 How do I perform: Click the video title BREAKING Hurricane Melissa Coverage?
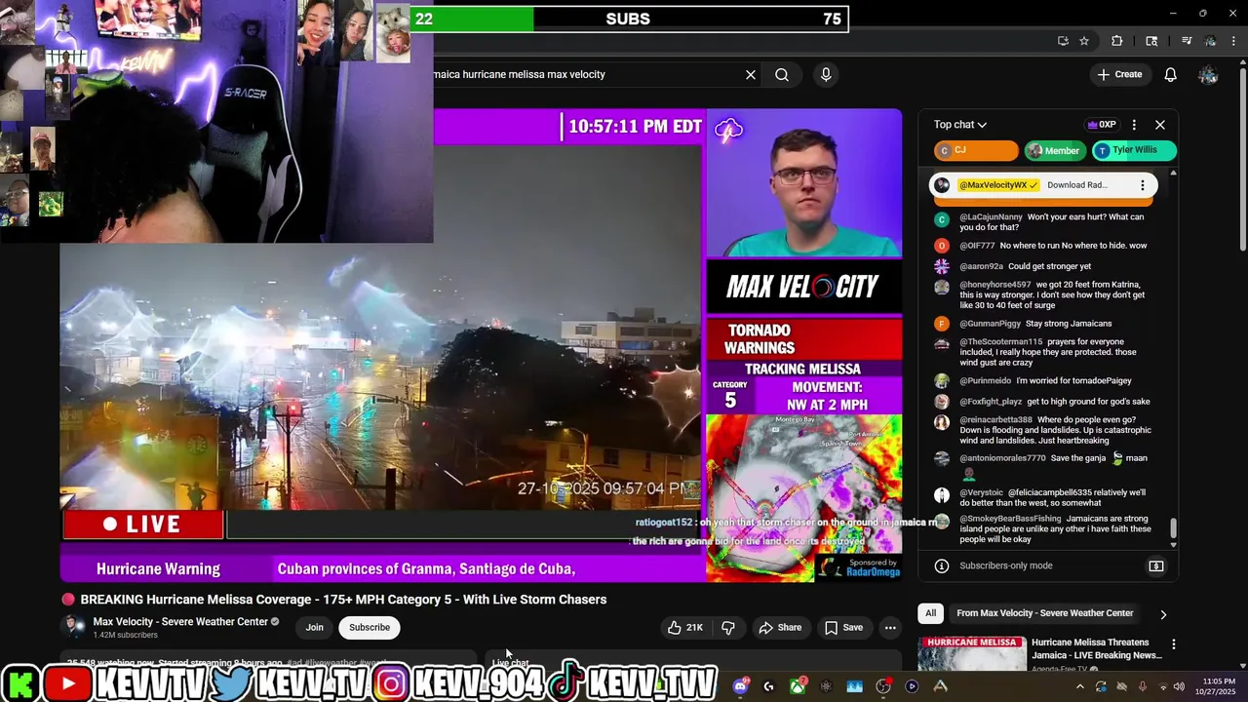click(343, 600)
